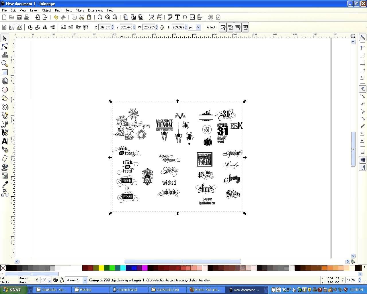Viewport: 367px width, 294px height.
Task: Switch to CamStudio 2.6b taskbar button
Action: pos(168,290)
